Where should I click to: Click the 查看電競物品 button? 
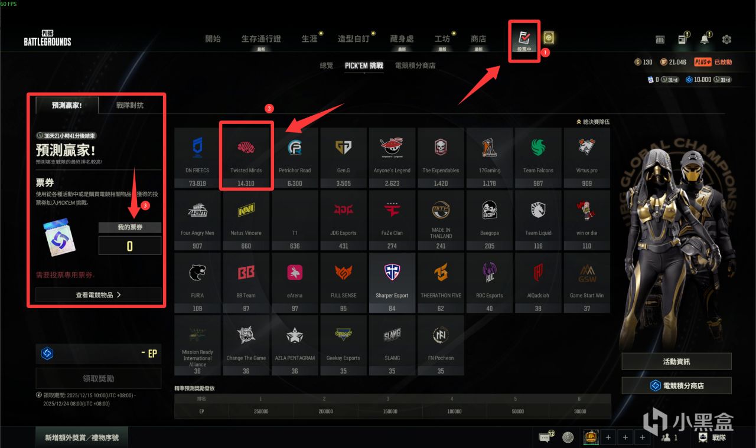pos(99,295)
